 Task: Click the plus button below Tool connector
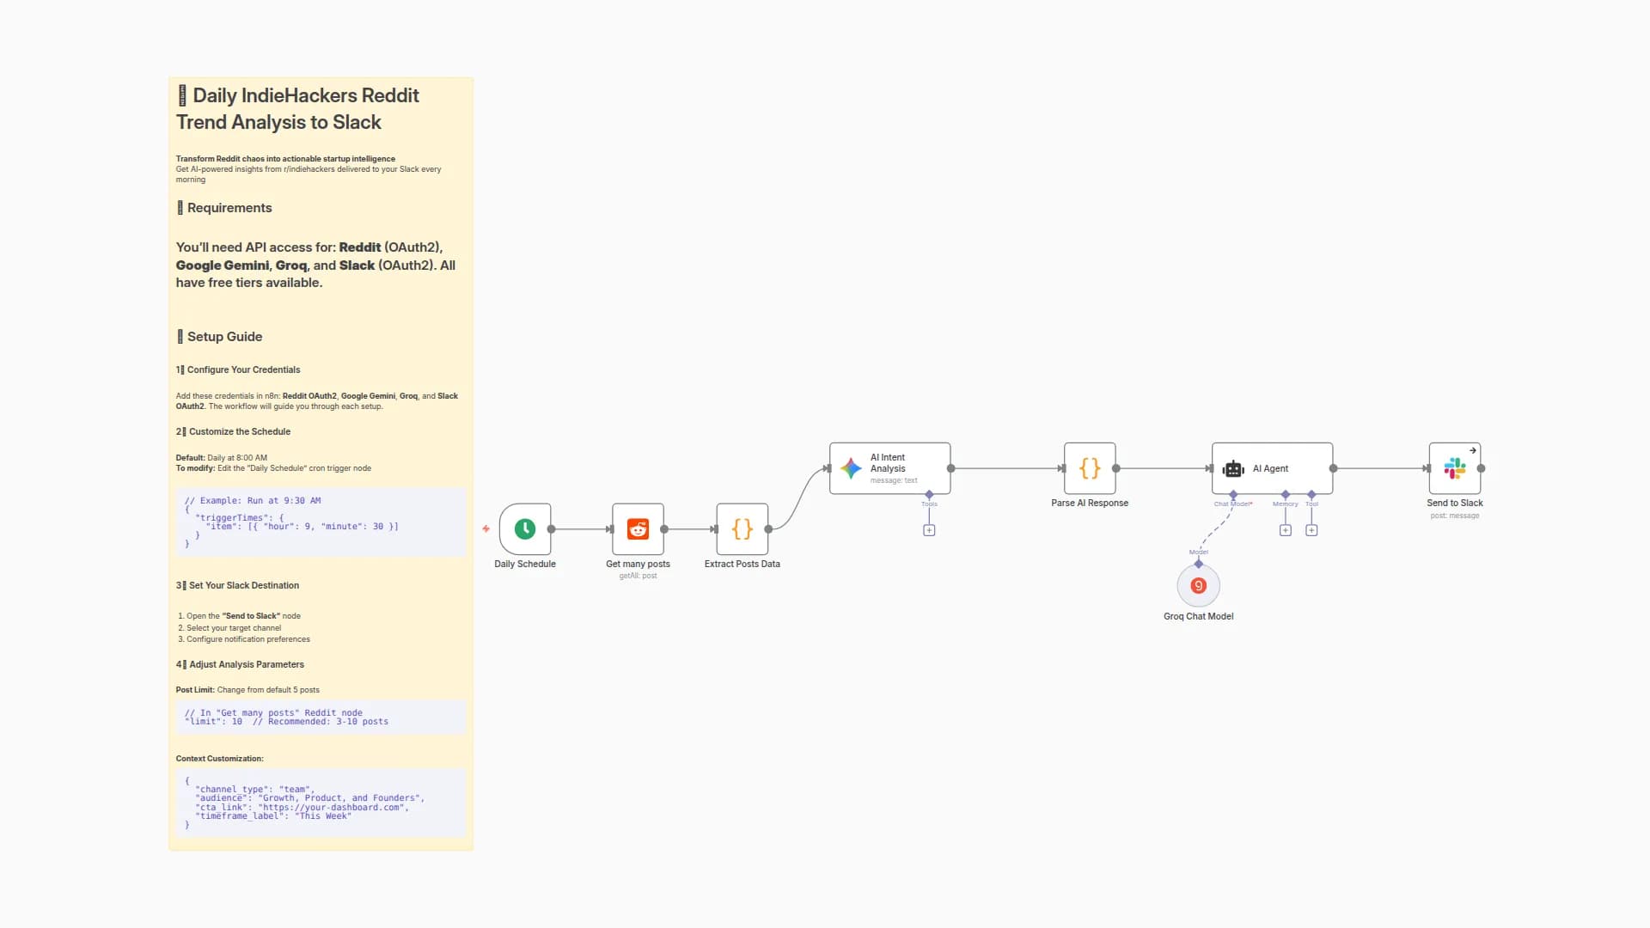(1312, 530)
